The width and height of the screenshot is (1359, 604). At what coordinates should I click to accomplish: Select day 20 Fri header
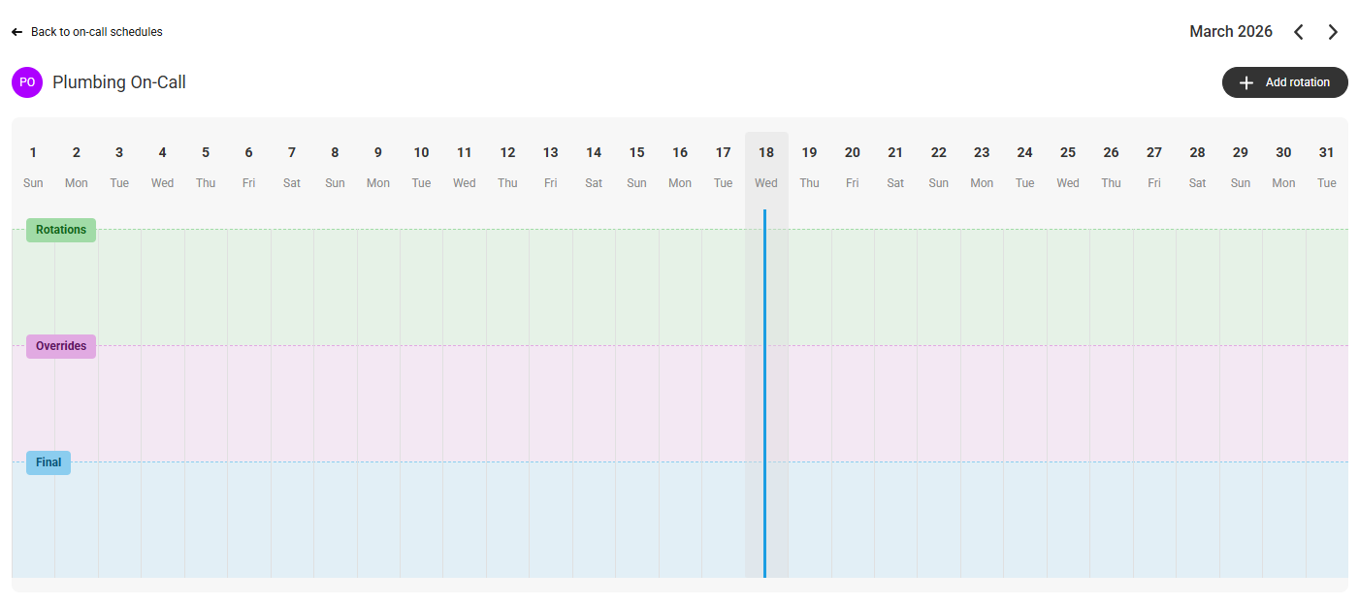click(853, 167)
